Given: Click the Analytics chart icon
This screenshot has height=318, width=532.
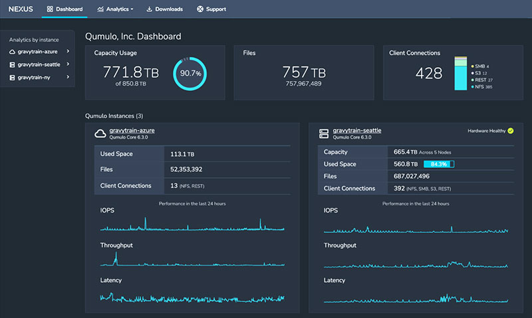Looking at the screenshot, I should (100, 9).
